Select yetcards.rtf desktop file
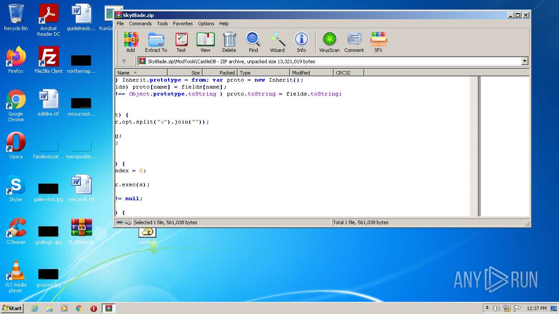Screen dimensions: 559x314 (x=81, y=188)
